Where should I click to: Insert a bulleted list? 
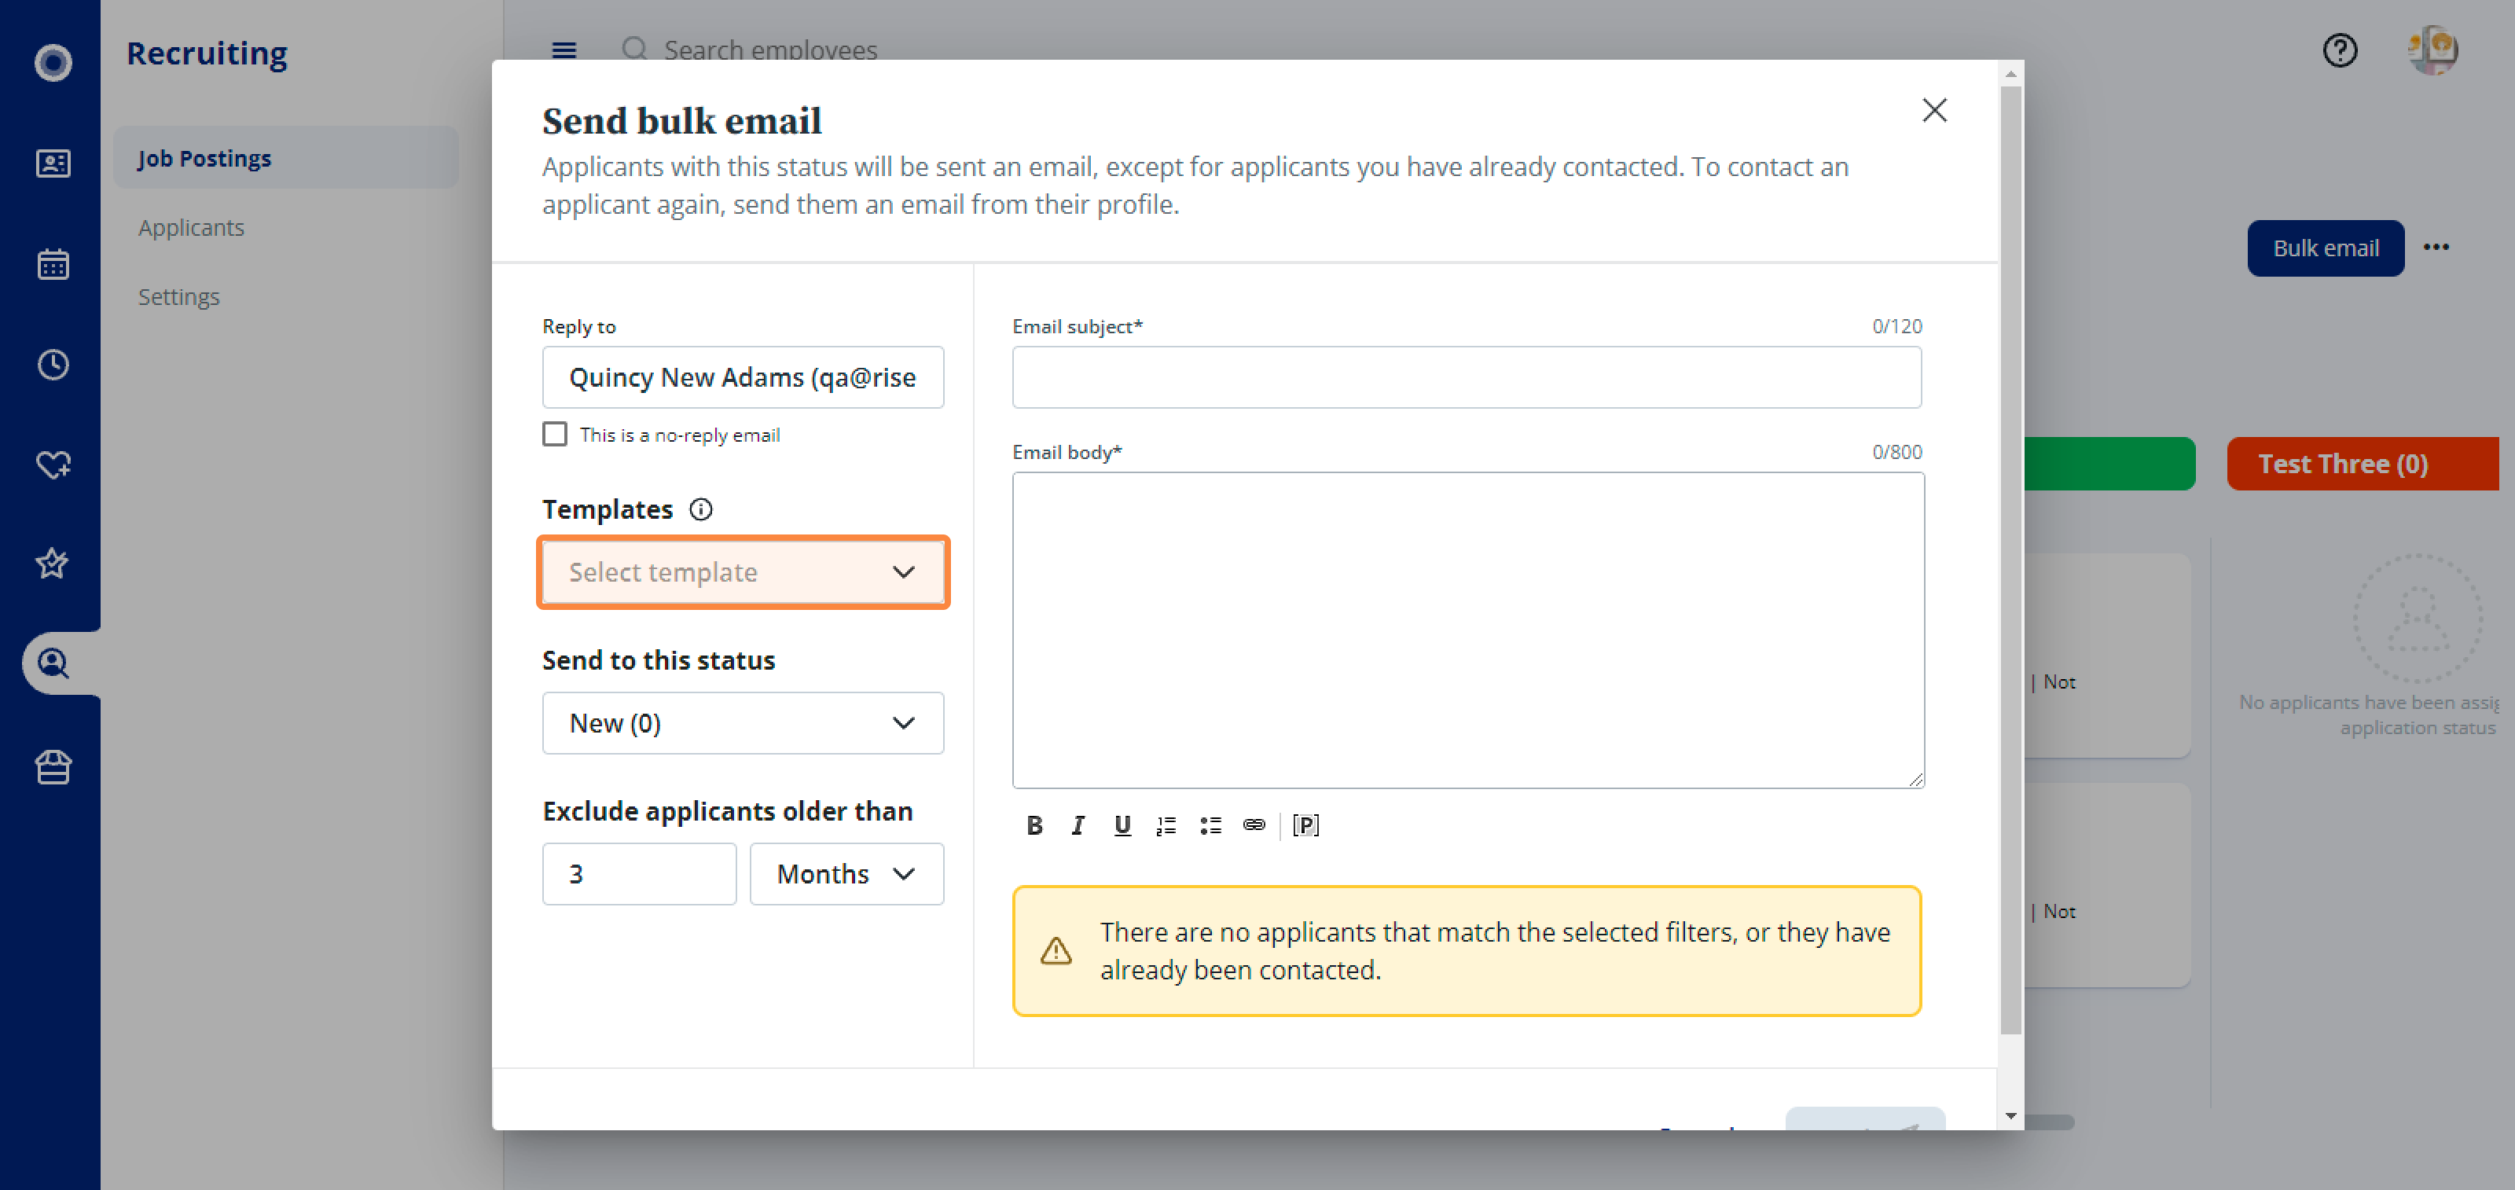[1210, 825]
